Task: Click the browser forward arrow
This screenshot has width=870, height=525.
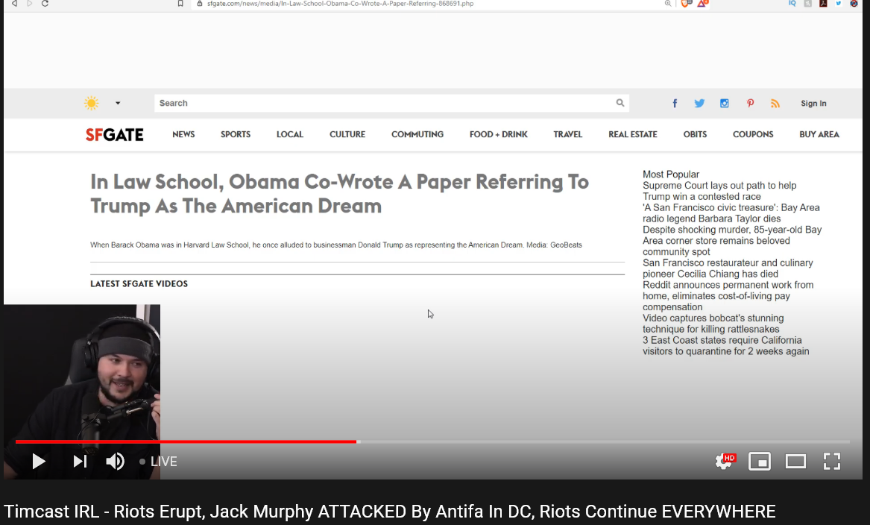Action: tap(29, 3)
